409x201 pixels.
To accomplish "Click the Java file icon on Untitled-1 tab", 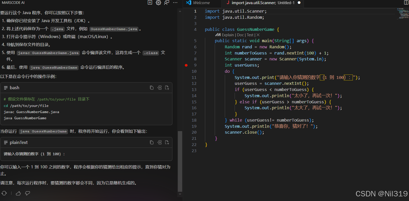I will pos(228,2).
